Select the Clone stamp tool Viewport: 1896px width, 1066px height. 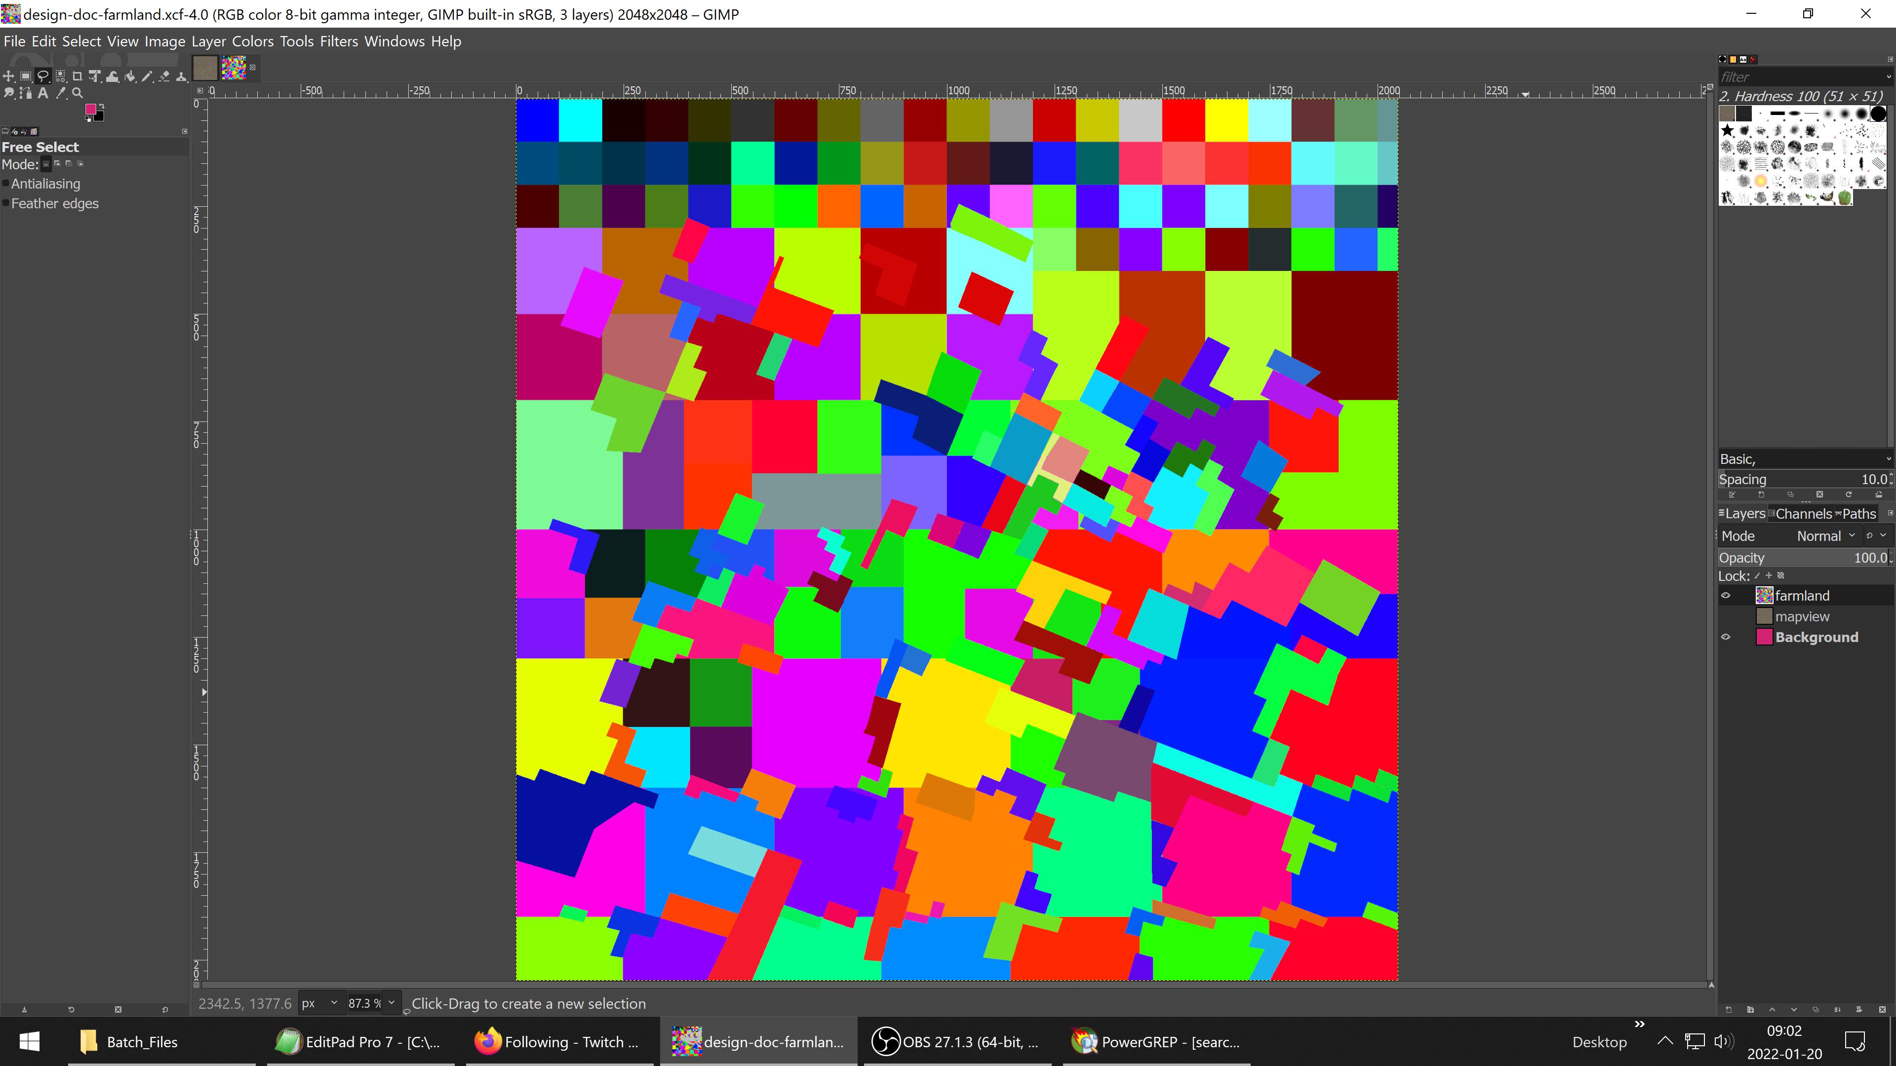click(x=182, y=76)
